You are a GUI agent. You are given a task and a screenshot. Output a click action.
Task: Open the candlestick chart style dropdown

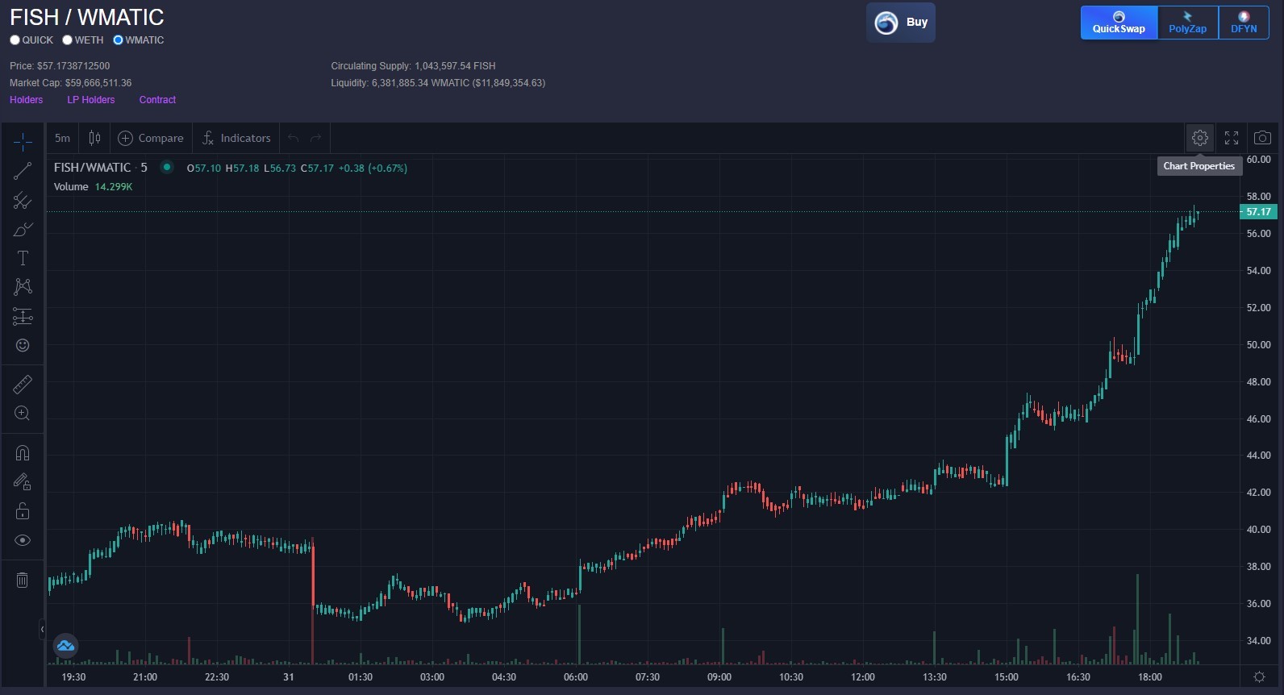(x=94, y=138)
